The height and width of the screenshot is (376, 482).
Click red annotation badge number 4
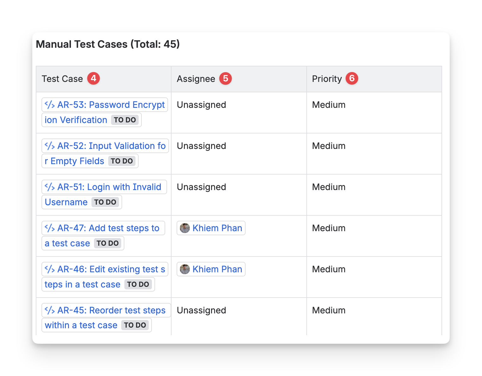click(93, 78)
